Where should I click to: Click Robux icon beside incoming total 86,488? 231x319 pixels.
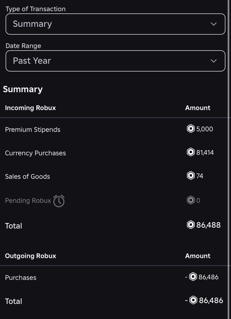tap(191, 225)
